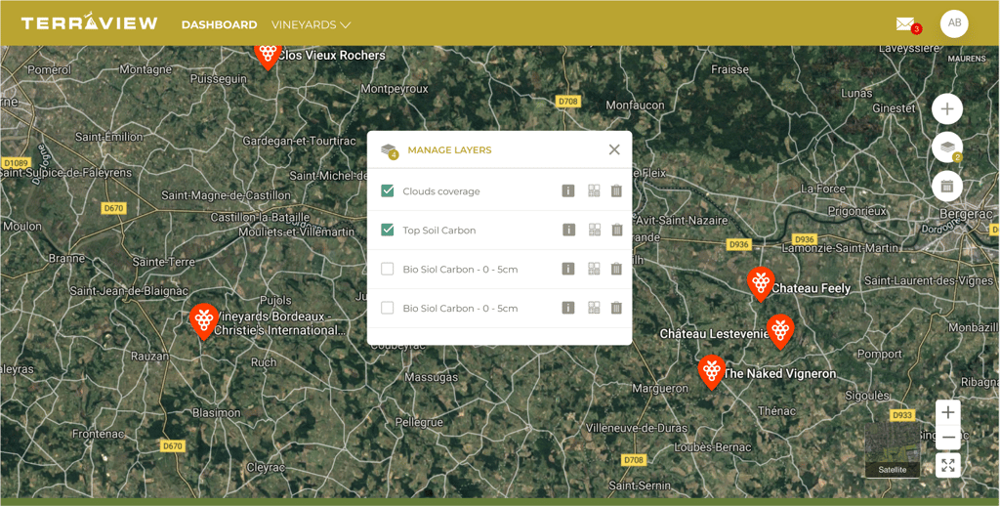Show info for Bio Siol Carbon layer directly under Top Soil Carbon
Screen dimensions: 1000x506
click(568, 269)
